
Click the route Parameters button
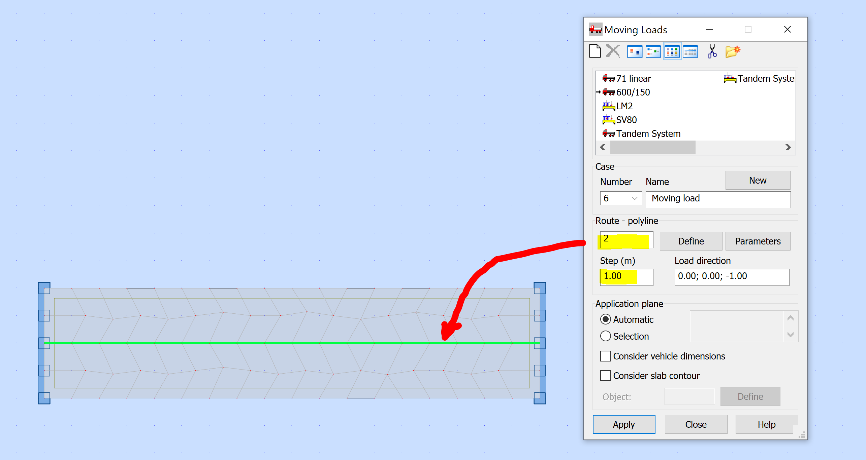click(x=758, y=241)
